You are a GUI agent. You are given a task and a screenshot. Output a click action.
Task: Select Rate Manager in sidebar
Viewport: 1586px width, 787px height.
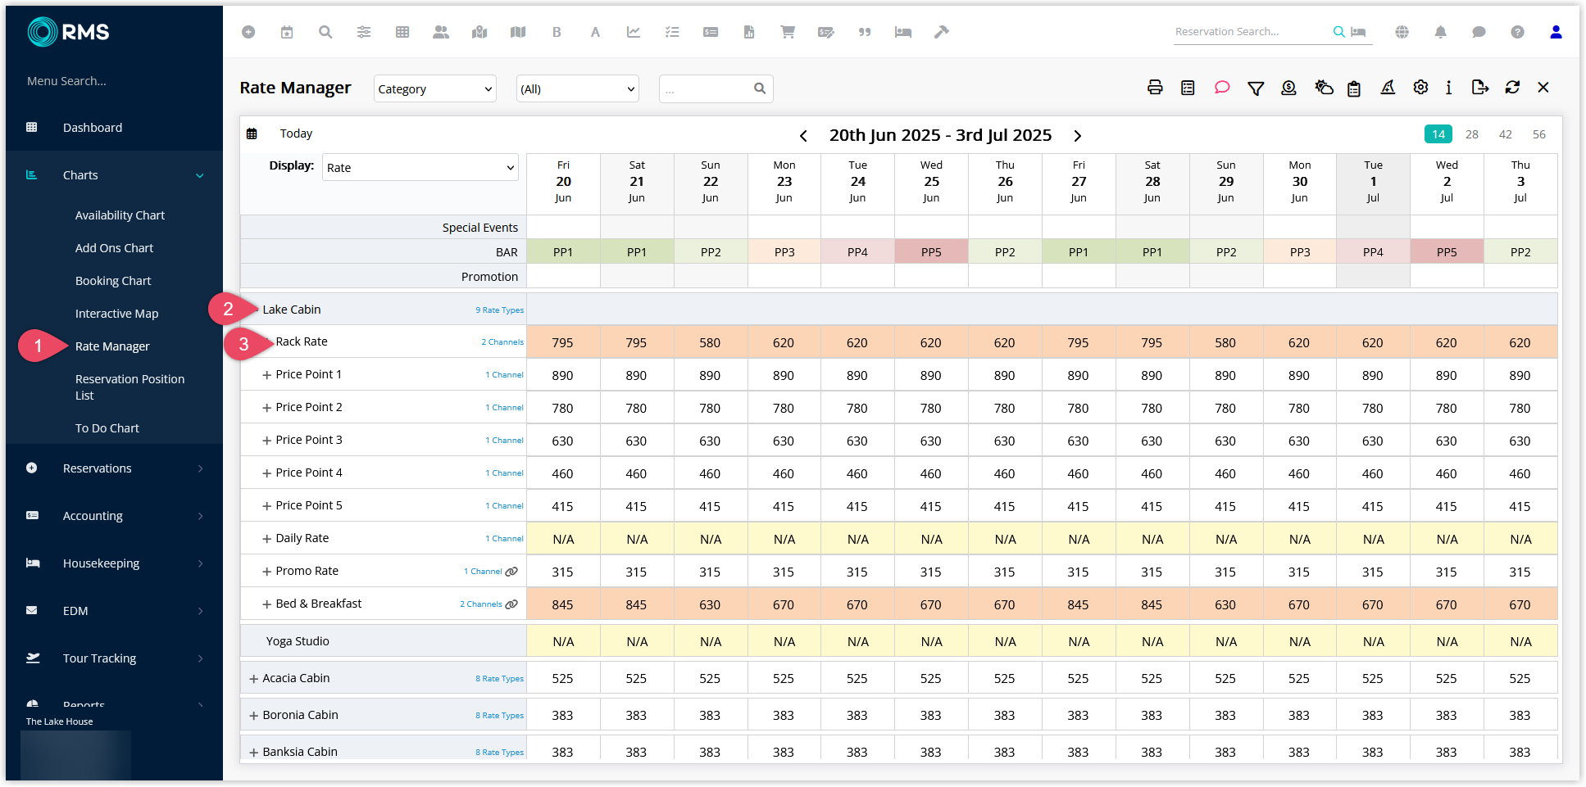tap(112, 346)
